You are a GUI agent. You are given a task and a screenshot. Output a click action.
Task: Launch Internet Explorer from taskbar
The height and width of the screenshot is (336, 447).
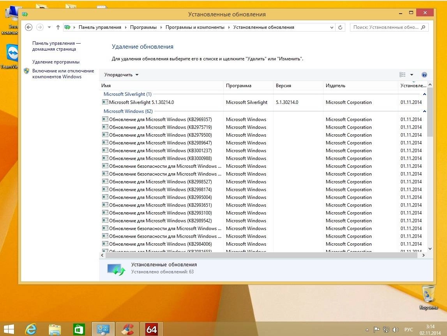pos(31,329)
